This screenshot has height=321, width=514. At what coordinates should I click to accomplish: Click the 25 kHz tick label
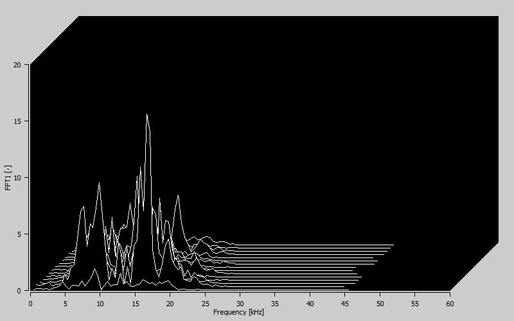[x=205, y=303]
